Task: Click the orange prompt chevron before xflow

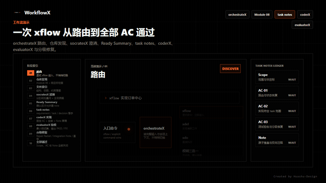Action: pos(106,98)
